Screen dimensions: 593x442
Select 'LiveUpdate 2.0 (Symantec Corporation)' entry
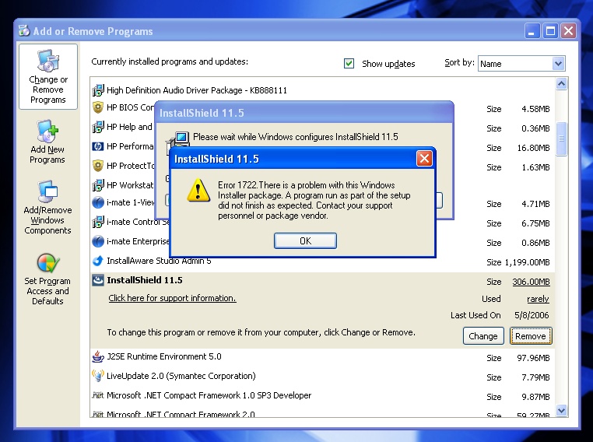point(181,376)
